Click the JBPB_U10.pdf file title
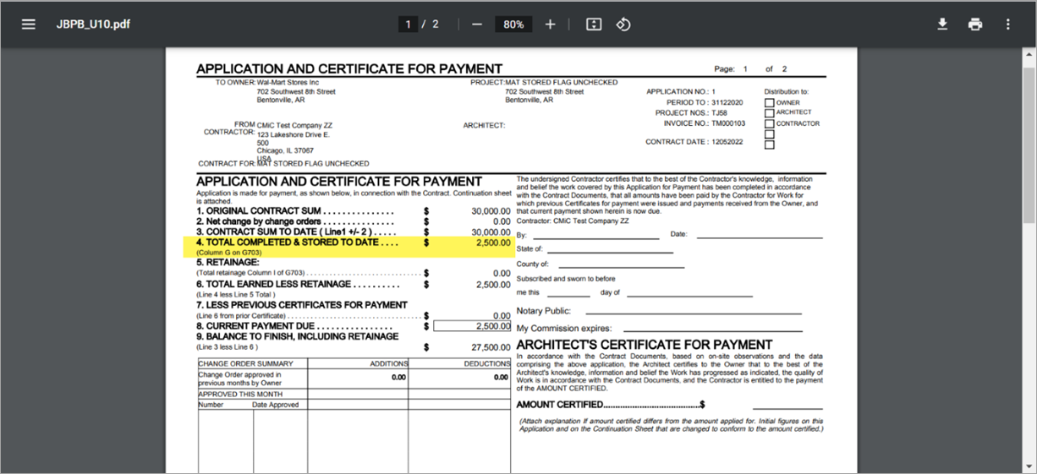Screen dimensions: 1037x474 point(93,25)
